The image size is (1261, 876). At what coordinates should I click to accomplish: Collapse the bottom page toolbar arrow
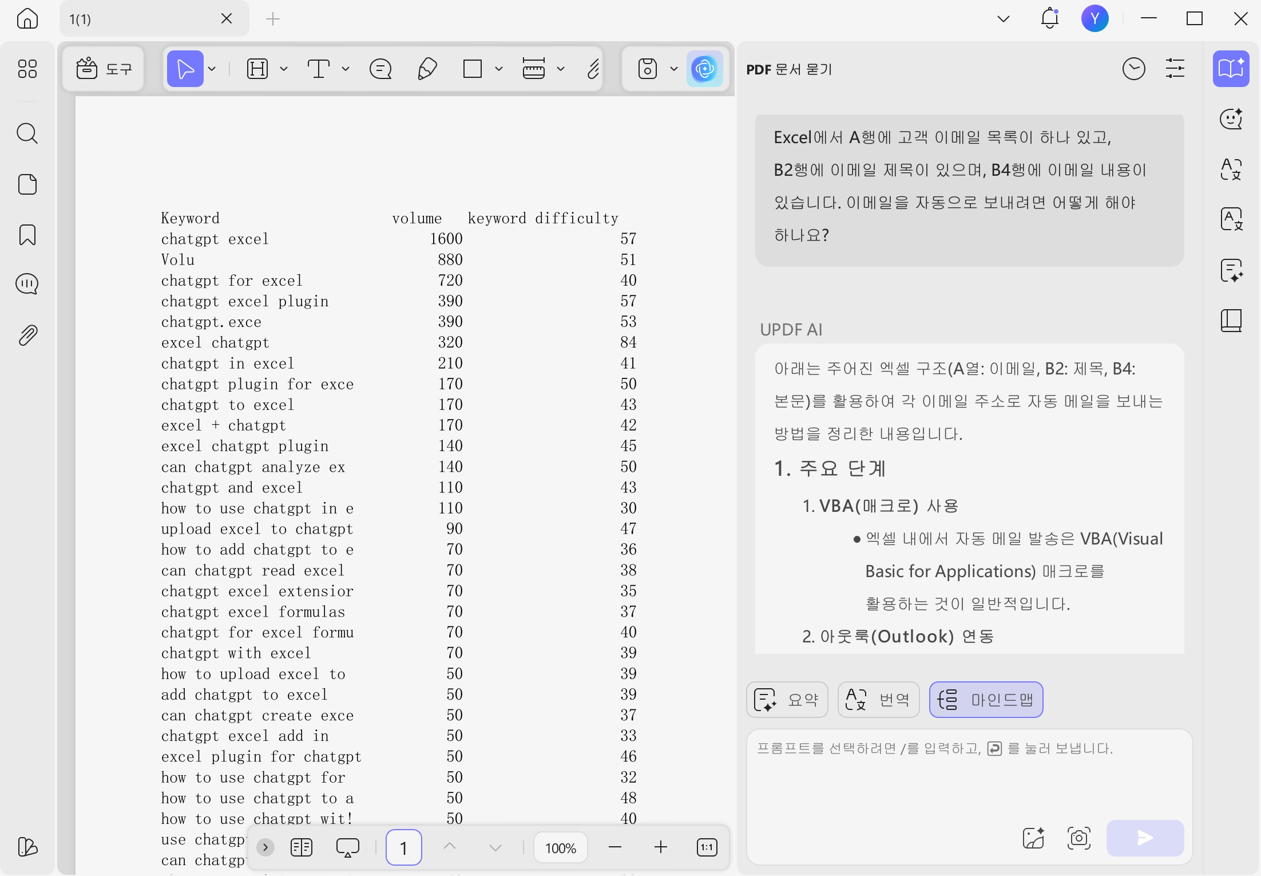click(265, 847)
